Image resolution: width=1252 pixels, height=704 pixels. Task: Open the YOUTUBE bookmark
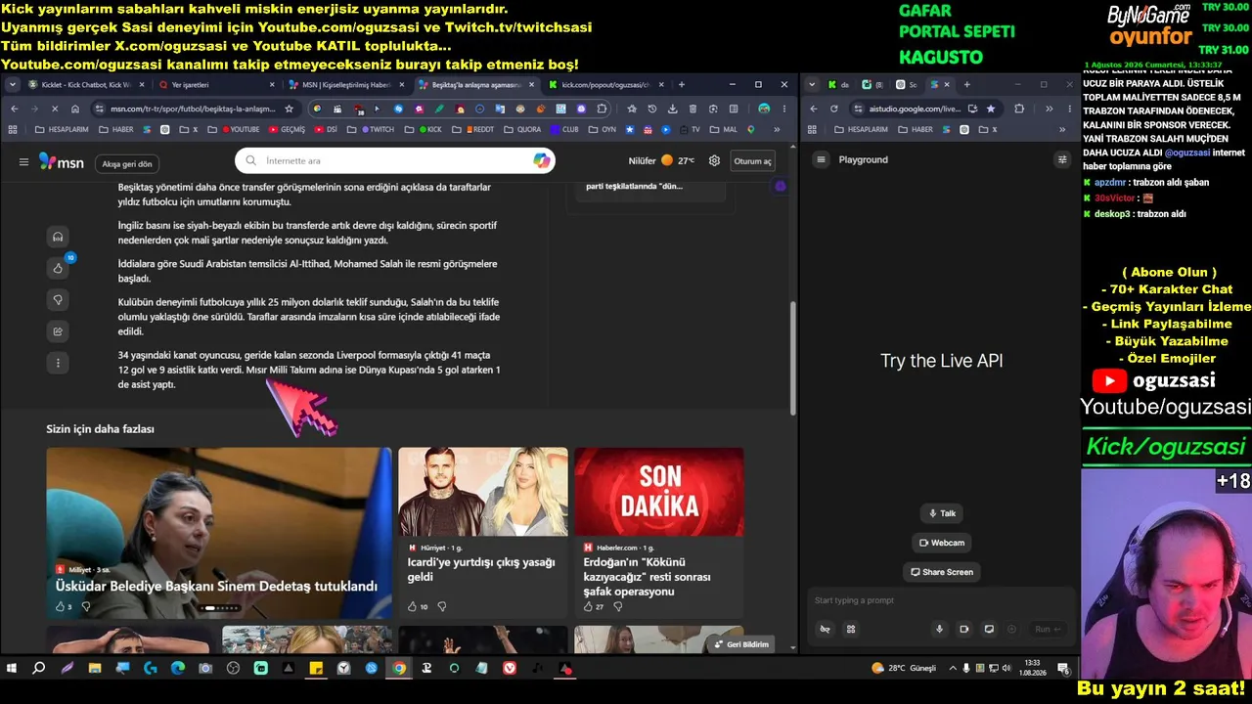(x=242, y=129)
